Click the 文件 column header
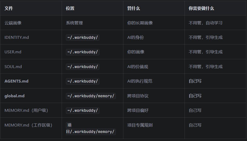247x141 pixels. 9,8
